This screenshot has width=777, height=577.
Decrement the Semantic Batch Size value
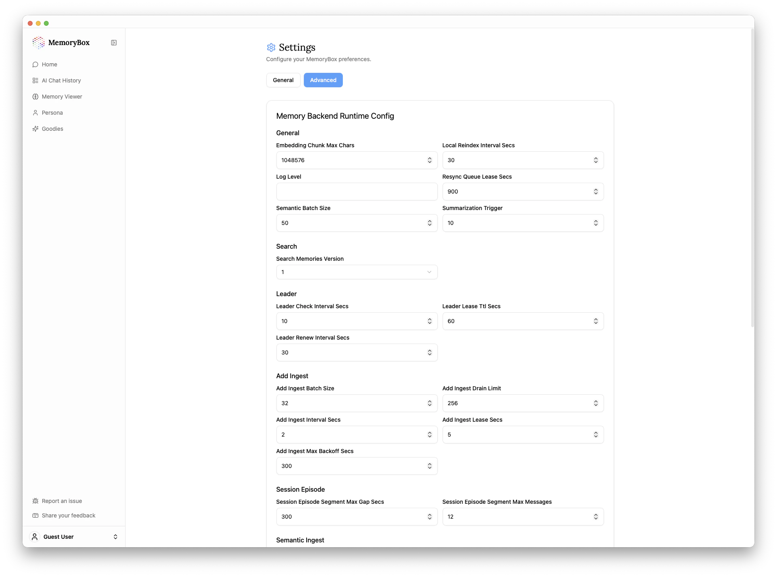pyautogui.click(x=429, y=225)
